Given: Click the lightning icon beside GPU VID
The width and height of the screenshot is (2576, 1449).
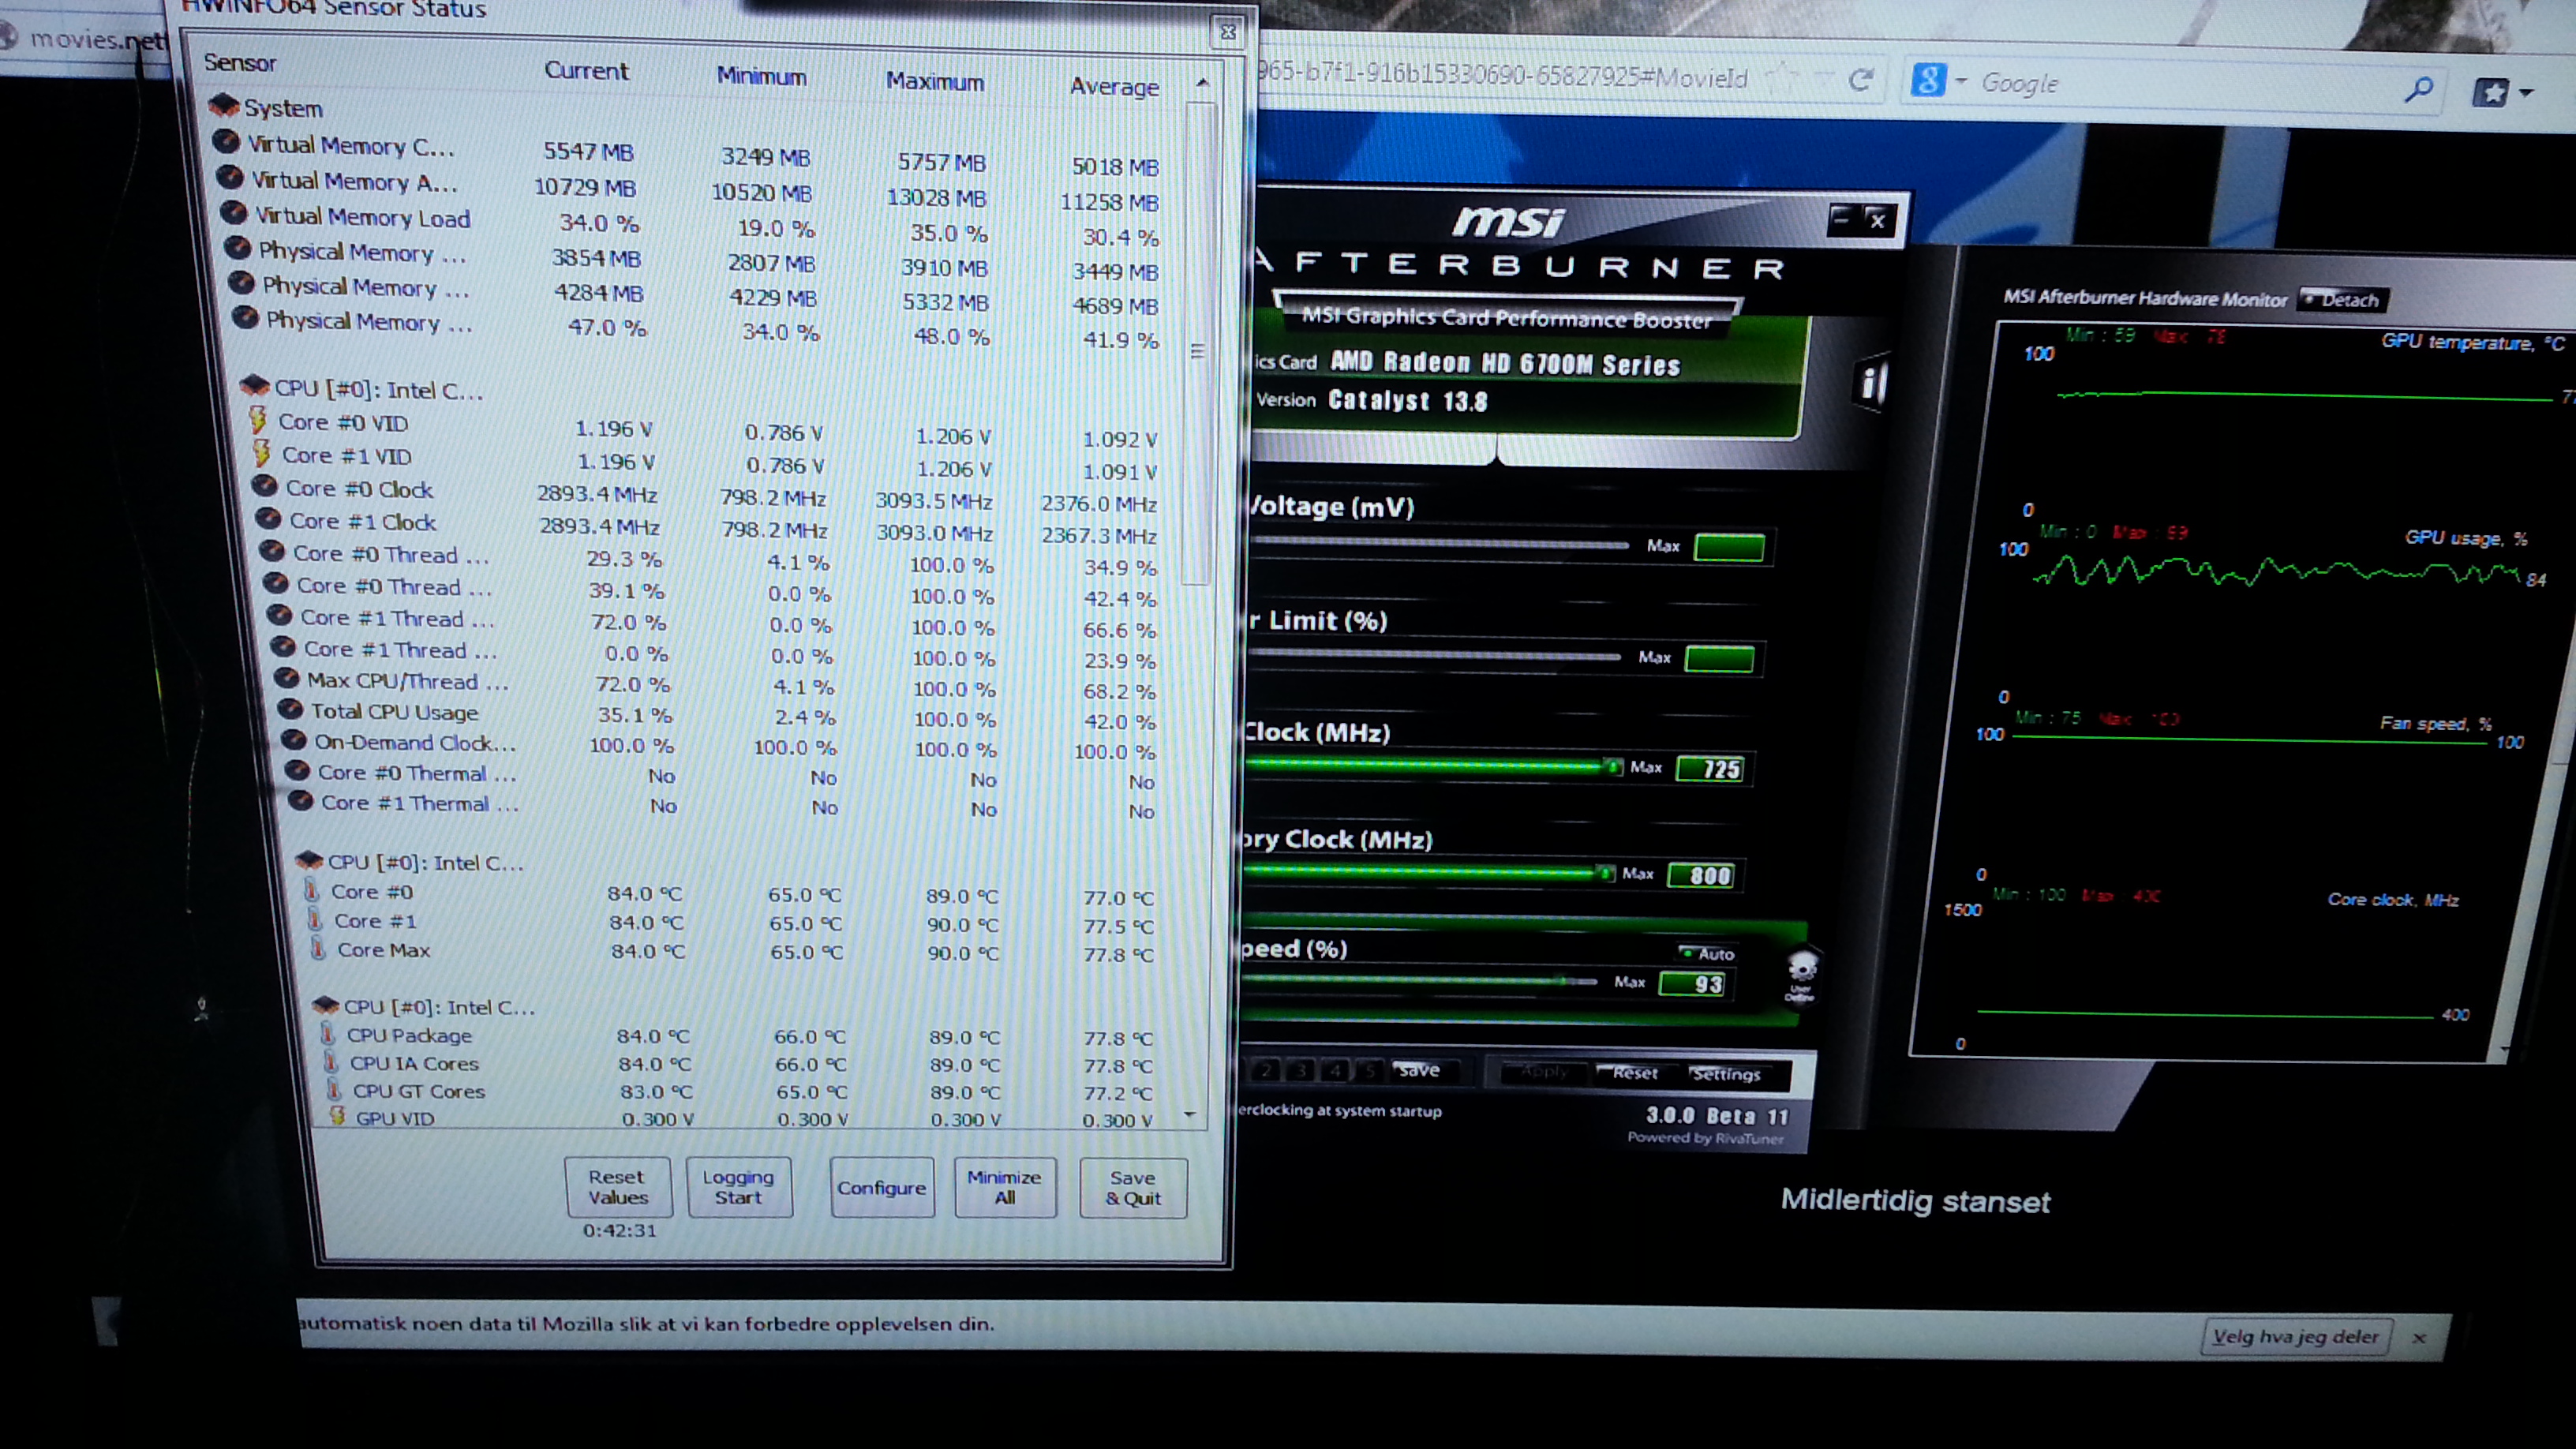Looking at the screenshot, I should point(337,1116).
